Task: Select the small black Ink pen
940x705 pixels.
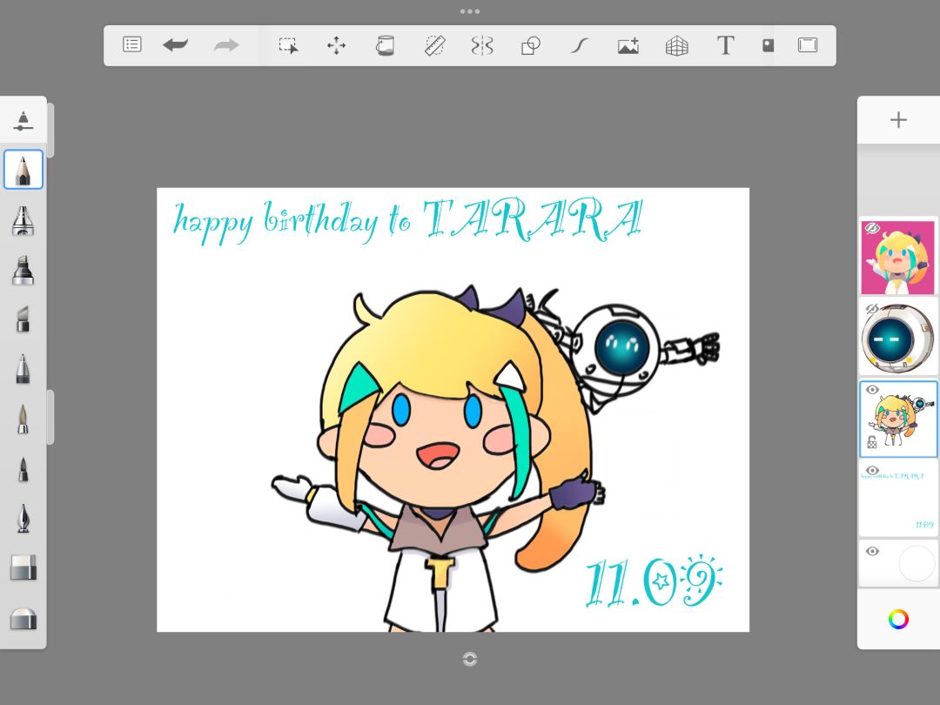Action: tap(23, 469)
